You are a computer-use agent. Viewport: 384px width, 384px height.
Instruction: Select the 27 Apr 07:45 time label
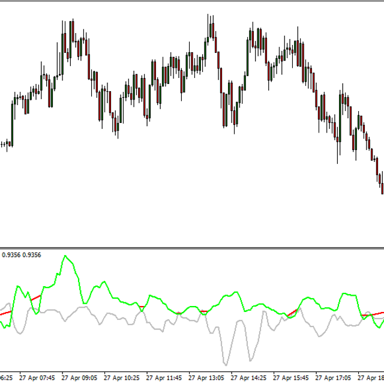[x=37, y=379]
